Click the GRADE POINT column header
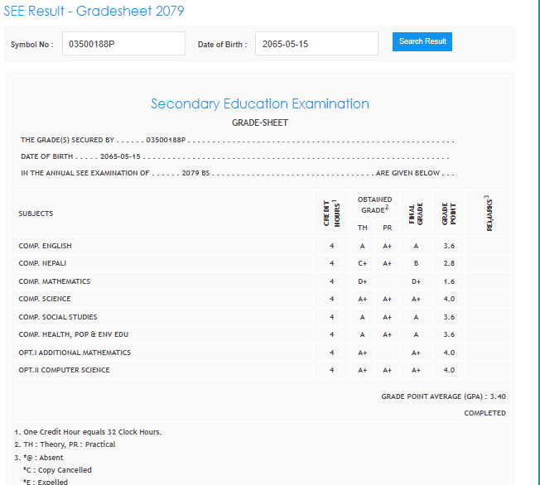 (448, 214)
